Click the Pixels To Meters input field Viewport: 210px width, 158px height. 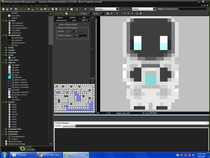coord(80,35)
